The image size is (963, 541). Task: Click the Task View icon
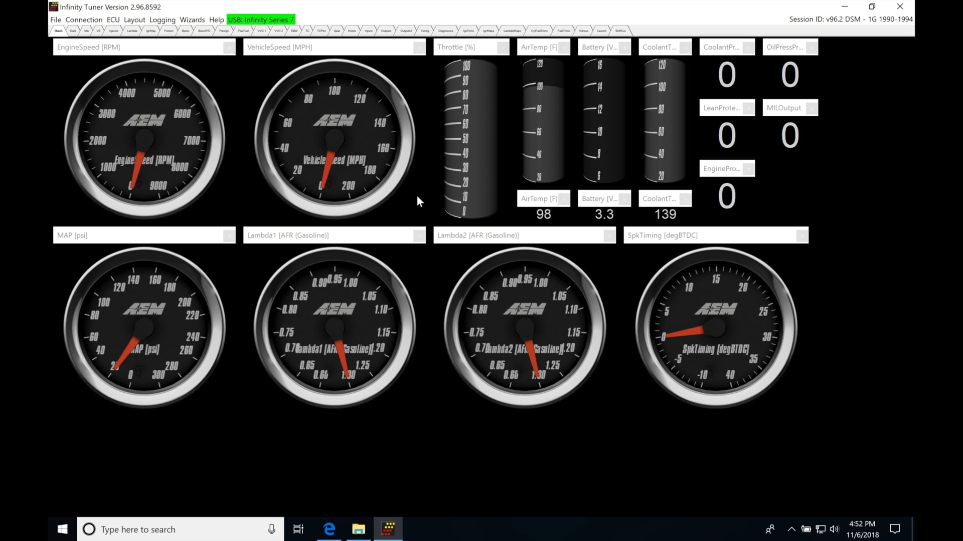pyautogui.click(x=298, y=529)
